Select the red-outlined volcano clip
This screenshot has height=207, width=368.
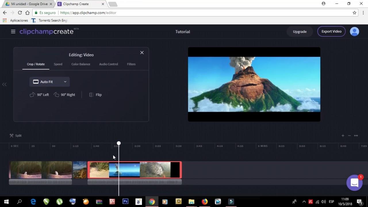coord(135,170)
